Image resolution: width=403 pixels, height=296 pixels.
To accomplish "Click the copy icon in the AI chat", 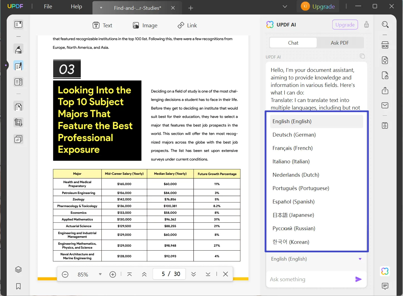I will coord(362,56).
